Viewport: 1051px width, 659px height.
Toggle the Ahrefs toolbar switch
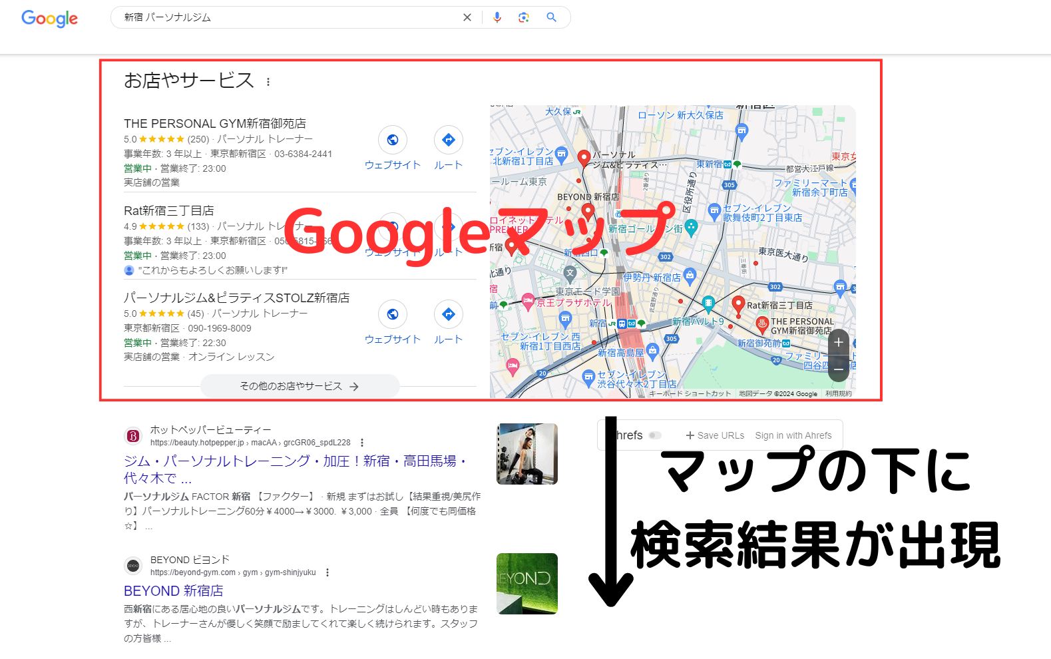(x=656, y=435)
